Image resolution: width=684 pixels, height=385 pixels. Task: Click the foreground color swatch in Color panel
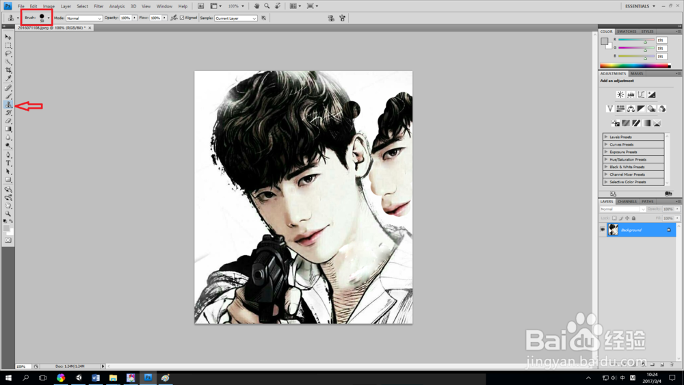tap(604, 42)
